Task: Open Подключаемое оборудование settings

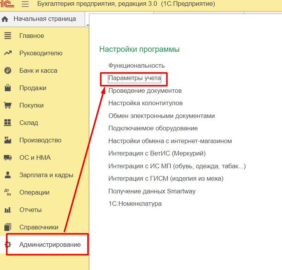Action: pyautogui.click(x=153, y=128)
